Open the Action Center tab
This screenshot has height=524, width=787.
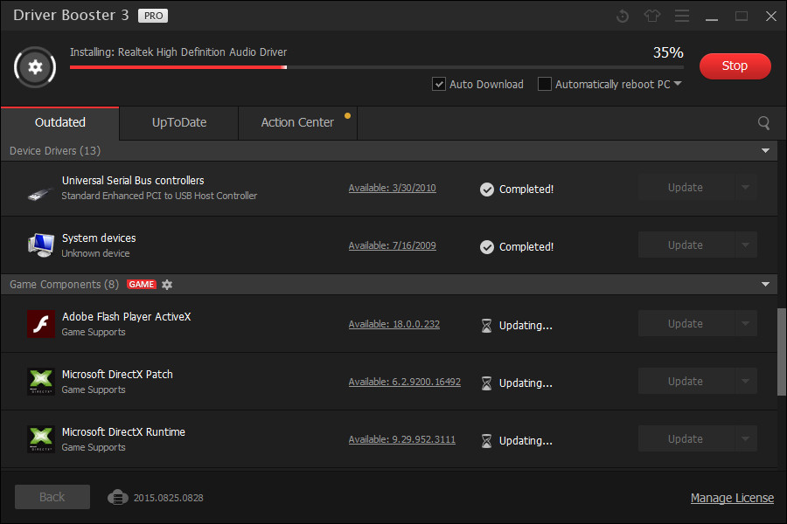297,123
